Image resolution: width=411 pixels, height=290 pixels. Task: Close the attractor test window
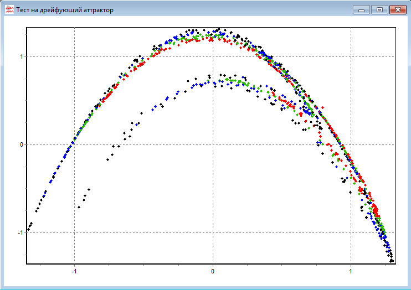click(x=397, y=9)
